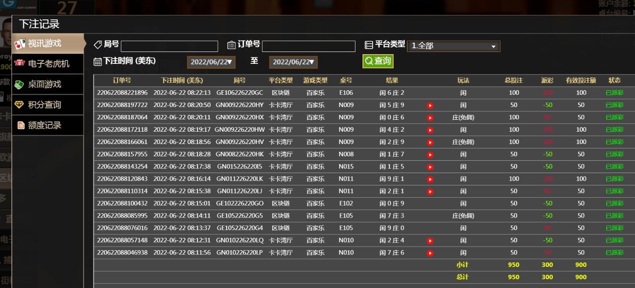Click 派彩 column header
The height and width of the screenshot is (288, 635).
547,81
